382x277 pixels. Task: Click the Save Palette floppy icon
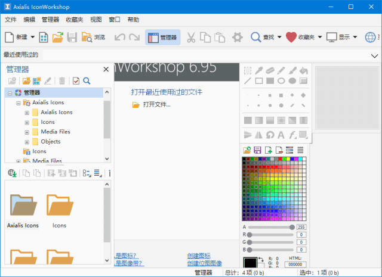point(258,150)
